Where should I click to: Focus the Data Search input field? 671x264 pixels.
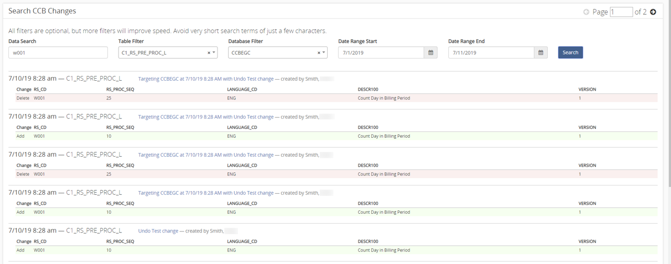click(x=58, y=52)
